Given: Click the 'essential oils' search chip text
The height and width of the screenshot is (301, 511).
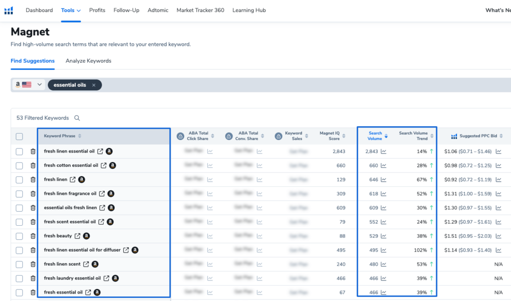Looking at the screenshot, I should point(70,85).
